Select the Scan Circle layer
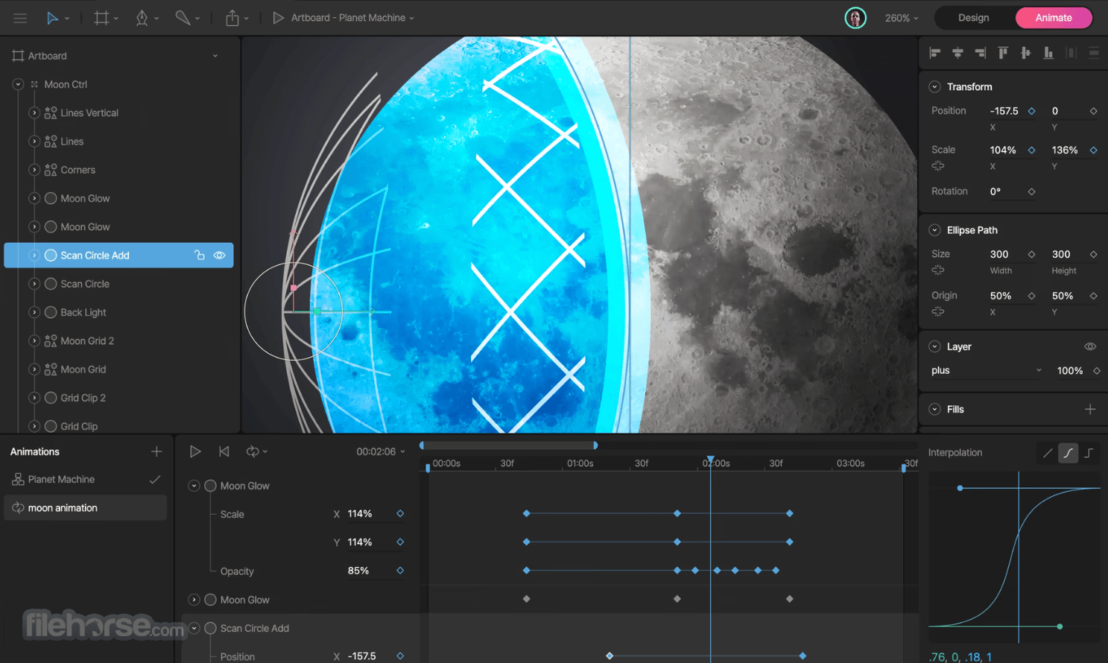This screenshot has height=663, width=1108. (84, 285)
